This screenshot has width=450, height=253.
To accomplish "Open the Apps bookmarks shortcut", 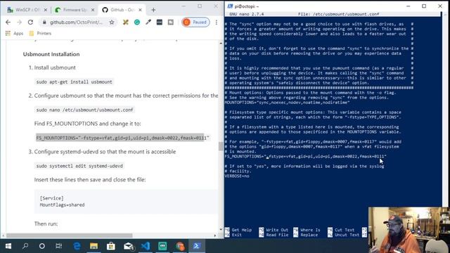I will tap(14, 33).
